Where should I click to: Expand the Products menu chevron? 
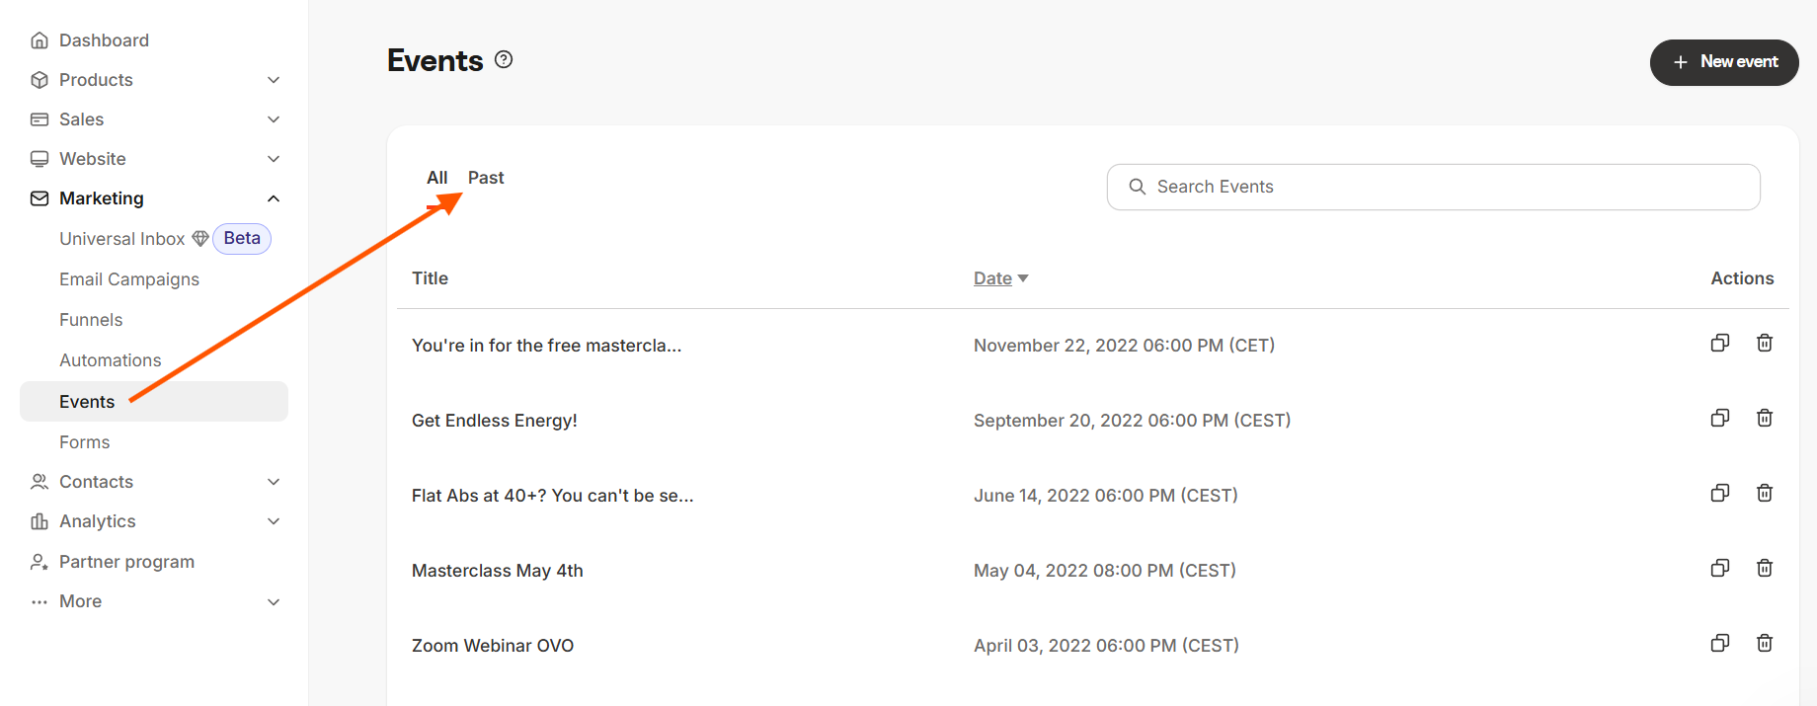point(274,80)
